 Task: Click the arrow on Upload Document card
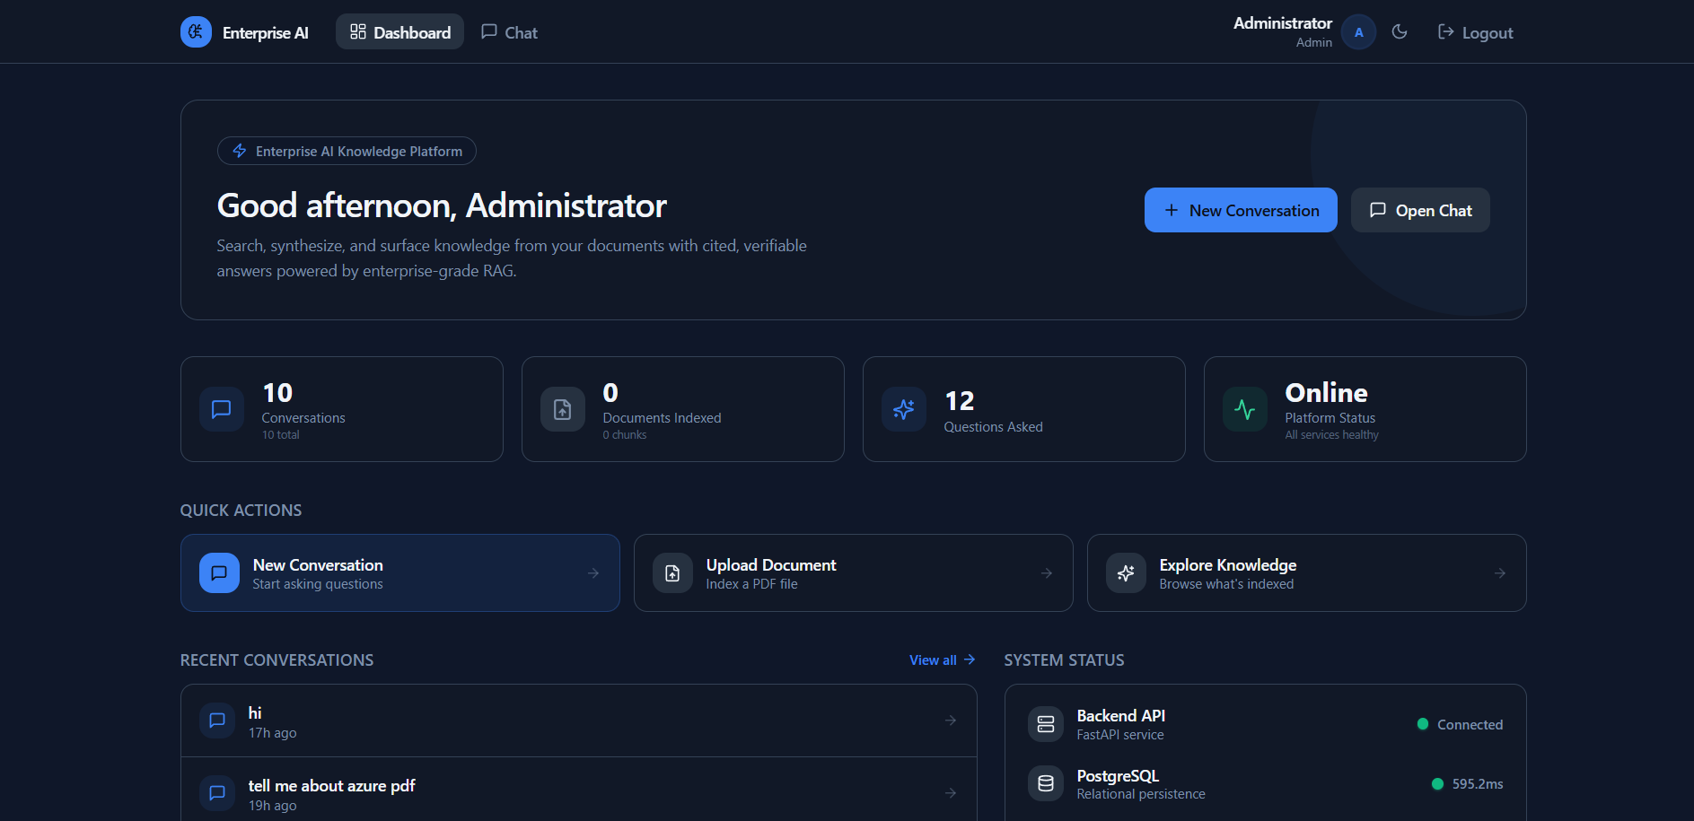(1047, 573)
